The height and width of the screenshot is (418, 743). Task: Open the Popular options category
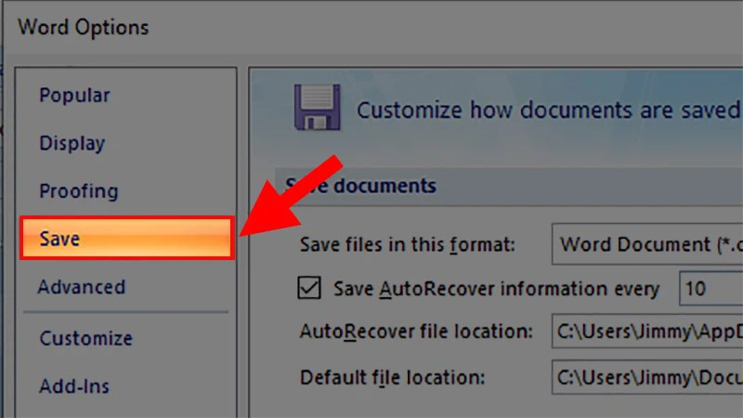pos(74,95)
